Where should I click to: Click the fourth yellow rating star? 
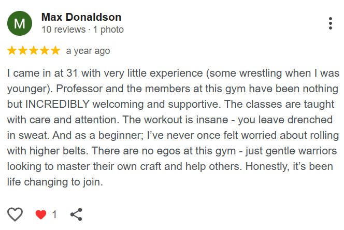point(45,51)
